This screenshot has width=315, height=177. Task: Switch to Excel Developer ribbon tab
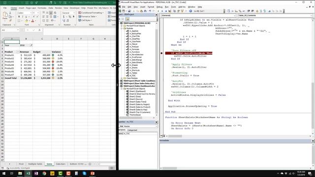[x=74, y=8]
